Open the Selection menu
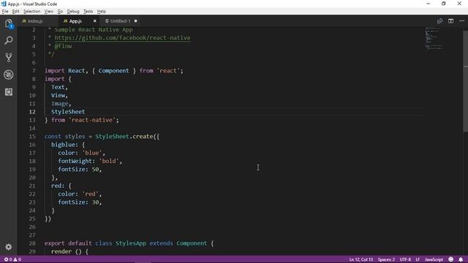The height and width of the screenshot is (263, 468). tap(31, 12)
